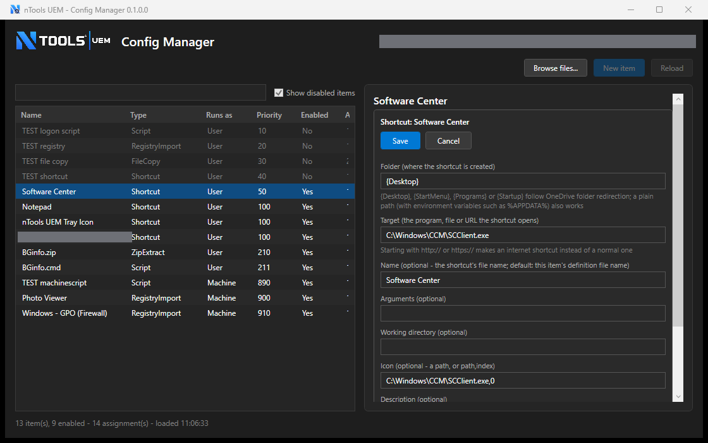Select the Software Center row
Image resolution: width=708 pixels, height=443 pixels.
click(x=185, y=191)
